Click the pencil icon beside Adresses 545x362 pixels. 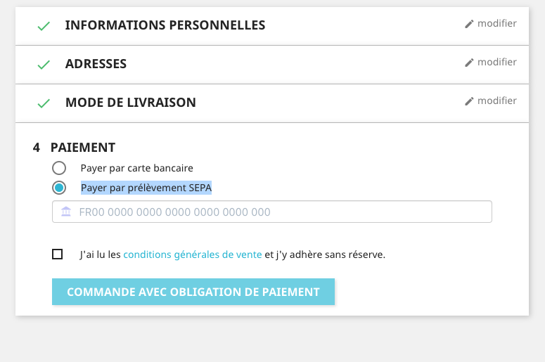coord(469,63)
